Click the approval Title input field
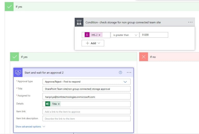 coord(87,89)
